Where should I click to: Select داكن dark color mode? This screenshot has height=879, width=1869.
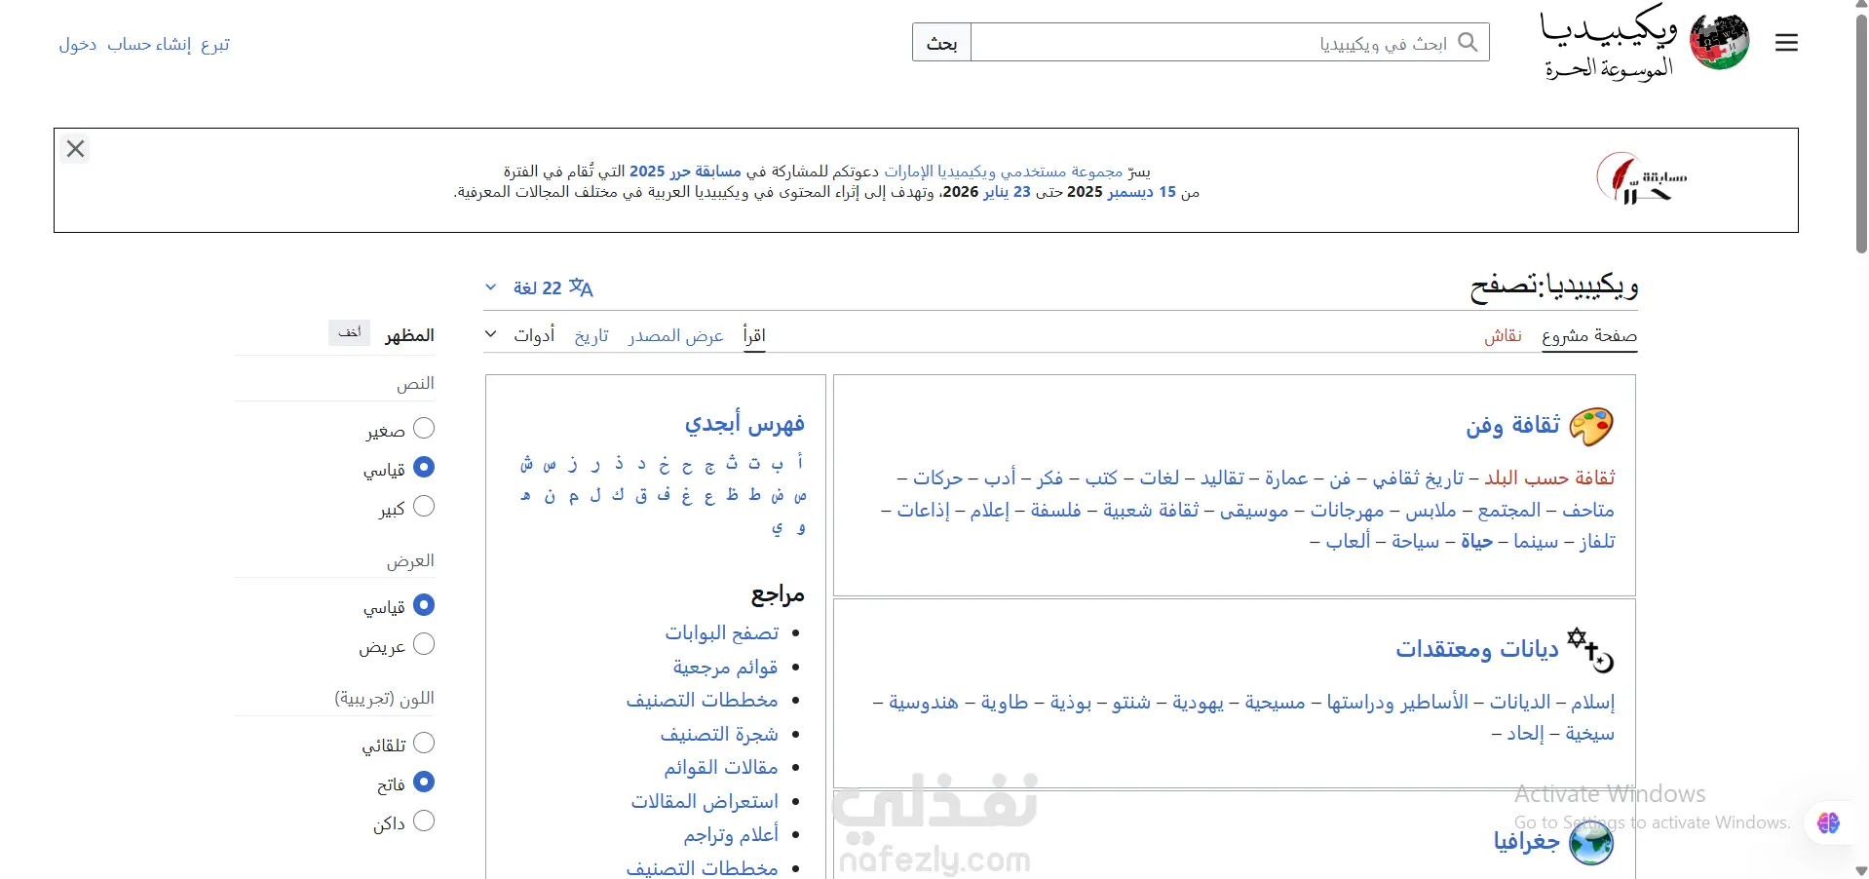[x=424, y=821]
